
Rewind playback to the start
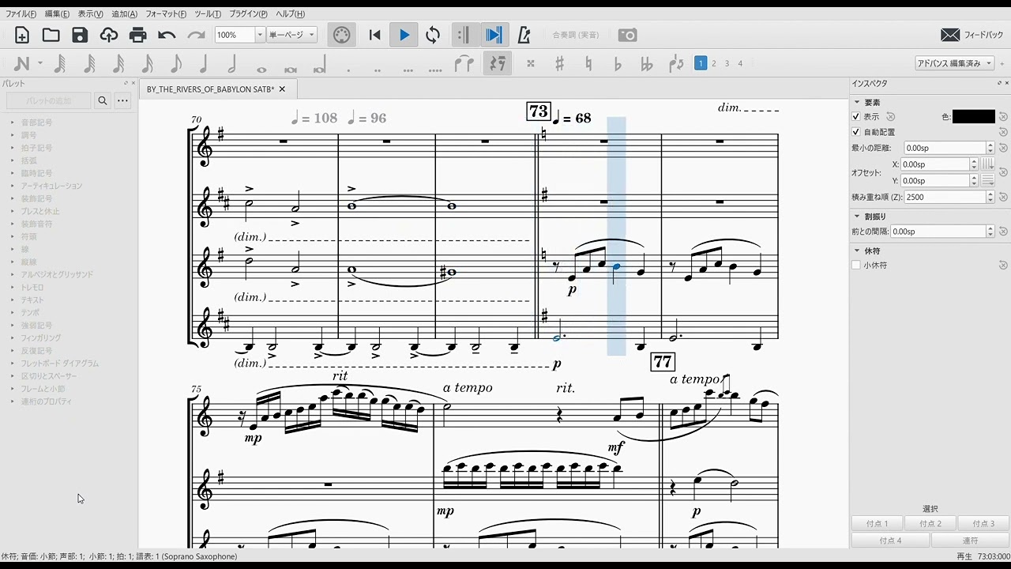point(375,35)
